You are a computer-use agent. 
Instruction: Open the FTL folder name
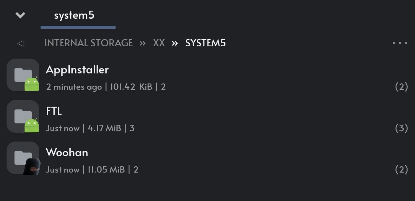(x=54, y=111)
